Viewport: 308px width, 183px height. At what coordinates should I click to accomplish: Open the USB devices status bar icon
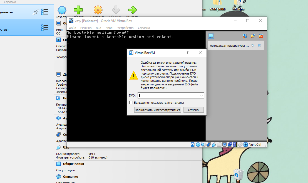point(214,145)
